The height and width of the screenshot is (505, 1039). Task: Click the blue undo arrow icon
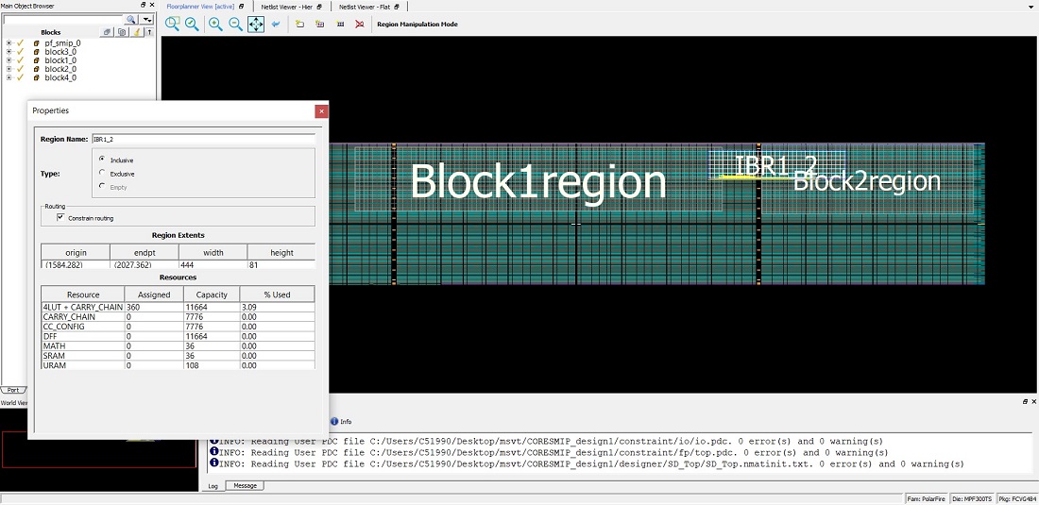click(x=276, y=25)
